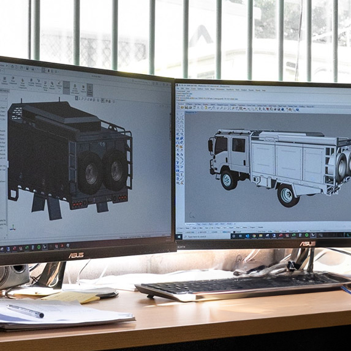Toggle the Quad osnap checkbox
This screenshot has height=351, width=351.
(x=228, y=228)
